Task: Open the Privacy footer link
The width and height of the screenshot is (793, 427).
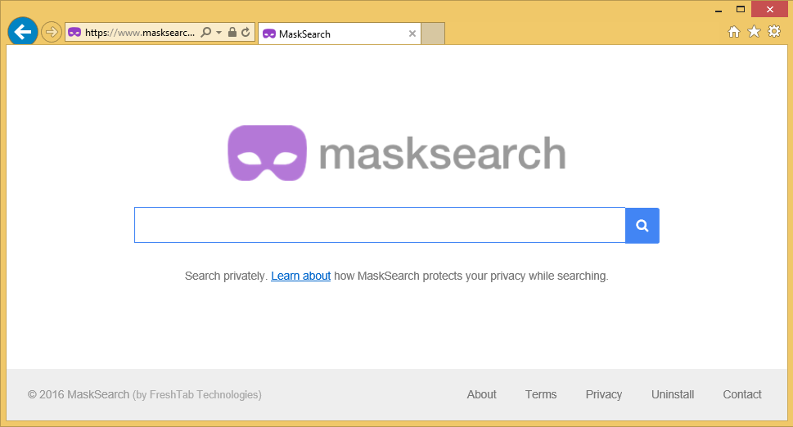Action: pyautogui.click(x=604, y=394)
